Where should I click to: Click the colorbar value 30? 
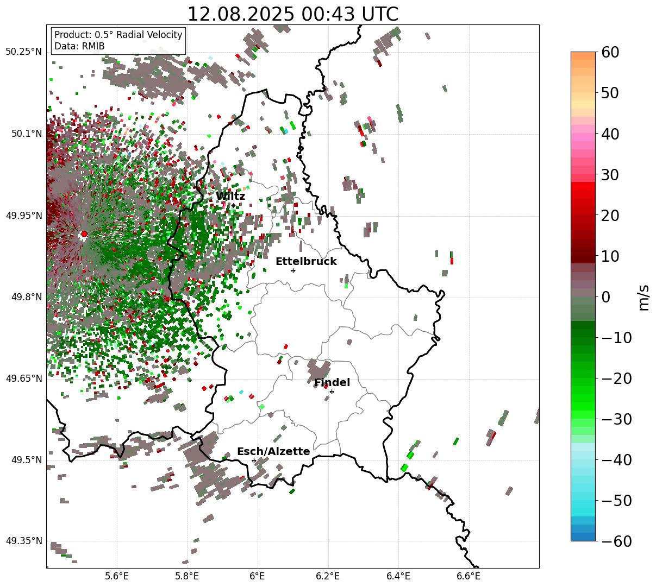pyautogui.click(x=611, y=175)
